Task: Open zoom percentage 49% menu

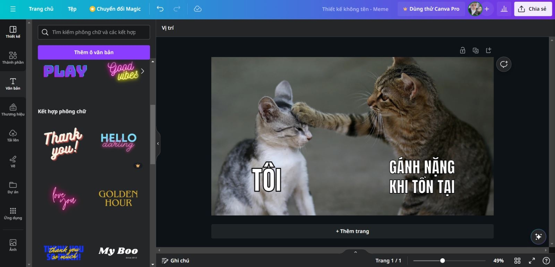Action: coord(498,261)
